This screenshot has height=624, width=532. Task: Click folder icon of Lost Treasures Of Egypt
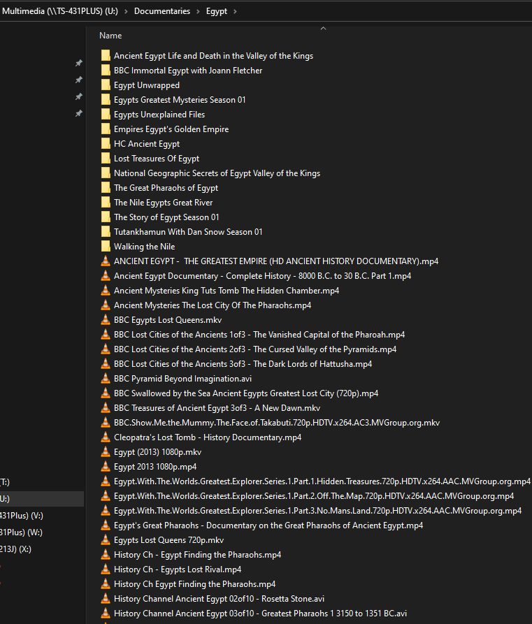pyautogui.click(x=106, y=159)
